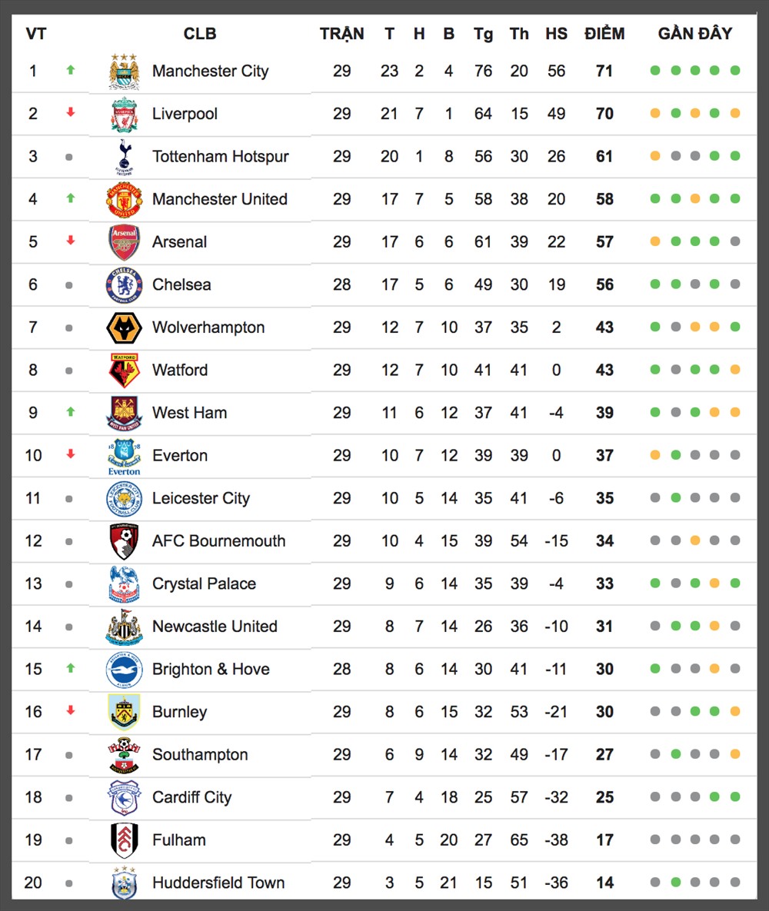Click the Burnley club crest
Viewport: 769px width, 911px height.
(x=125, y=712)
